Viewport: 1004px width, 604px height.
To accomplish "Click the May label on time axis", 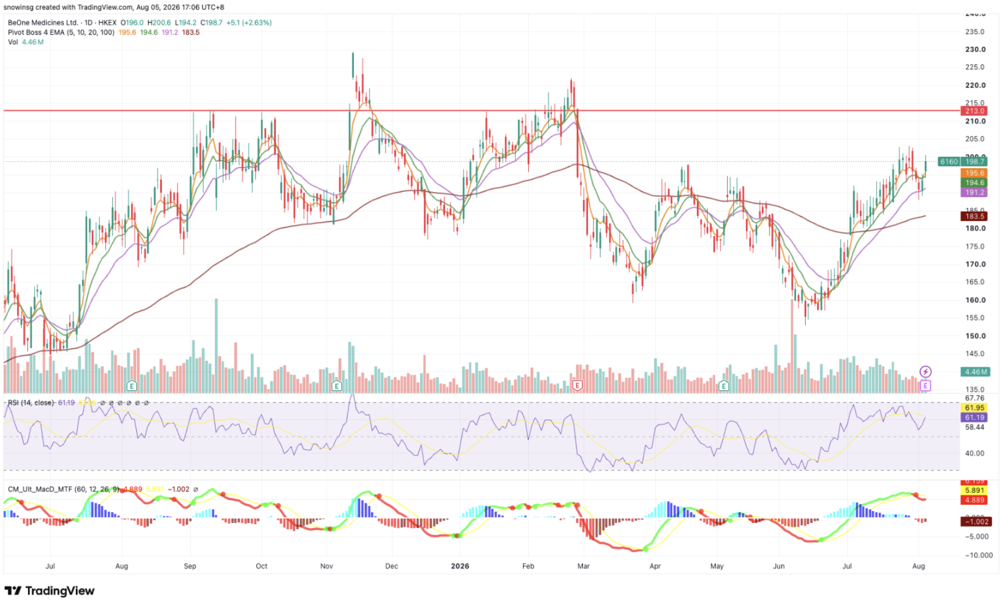I will [717, 566].
